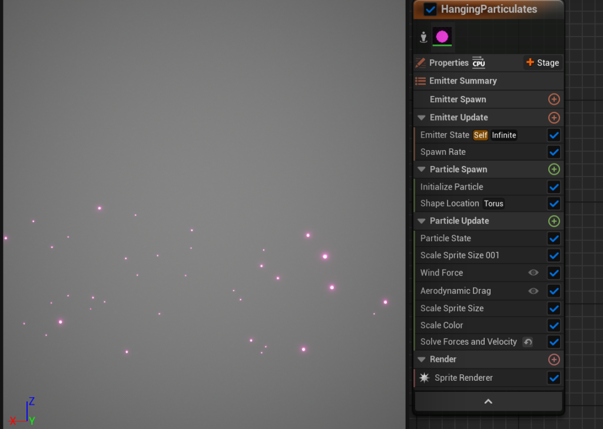This screenshot has width=603, height=429.
Task: Collapse the Emitter Update section
Action: point(422,118)
